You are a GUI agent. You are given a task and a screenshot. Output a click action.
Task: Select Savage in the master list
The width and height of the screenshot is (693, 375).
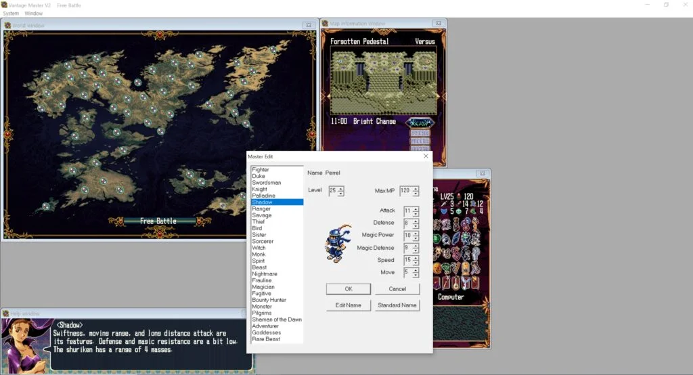(x=277, y=215)
